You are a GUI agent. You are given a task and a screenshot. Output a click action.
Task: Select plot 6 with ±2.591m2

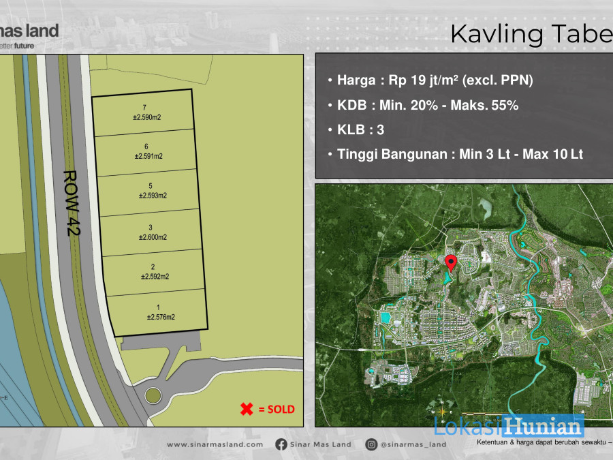pos(146,152)
